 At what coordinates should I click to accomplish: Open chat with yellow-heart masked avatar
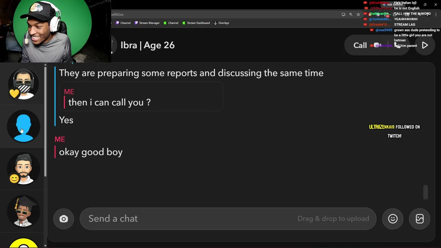[x=23, y=84]
